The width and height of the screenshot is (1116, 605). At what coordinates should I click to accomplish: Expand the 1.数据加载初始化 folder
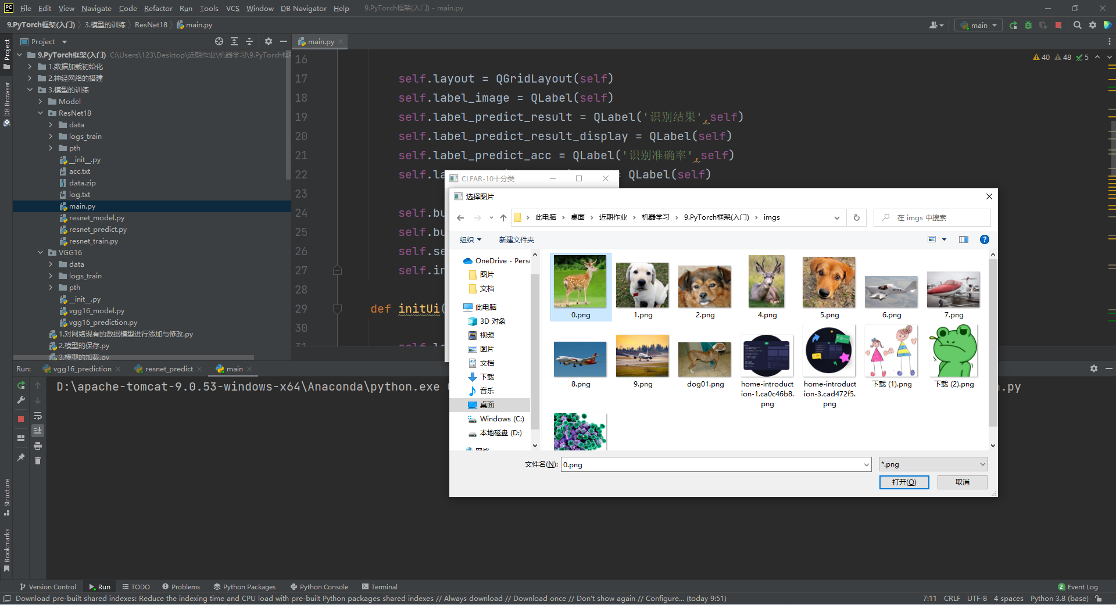[30, 67]
